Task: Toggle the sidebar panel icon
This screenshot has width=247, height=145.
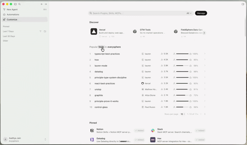Action: (15, 4)
